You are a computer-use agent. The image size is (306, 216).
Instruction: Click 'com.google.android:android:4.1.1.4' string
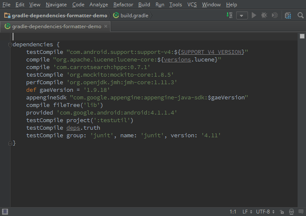117,113
